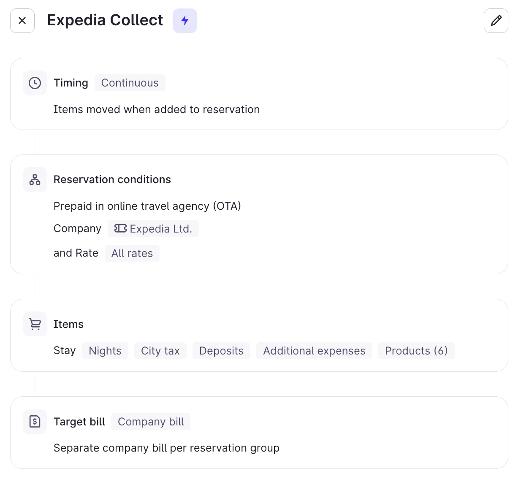Screen dimensions: 521x498
Task: Click the Target bill document icon
Action: (x=35, y=421)
